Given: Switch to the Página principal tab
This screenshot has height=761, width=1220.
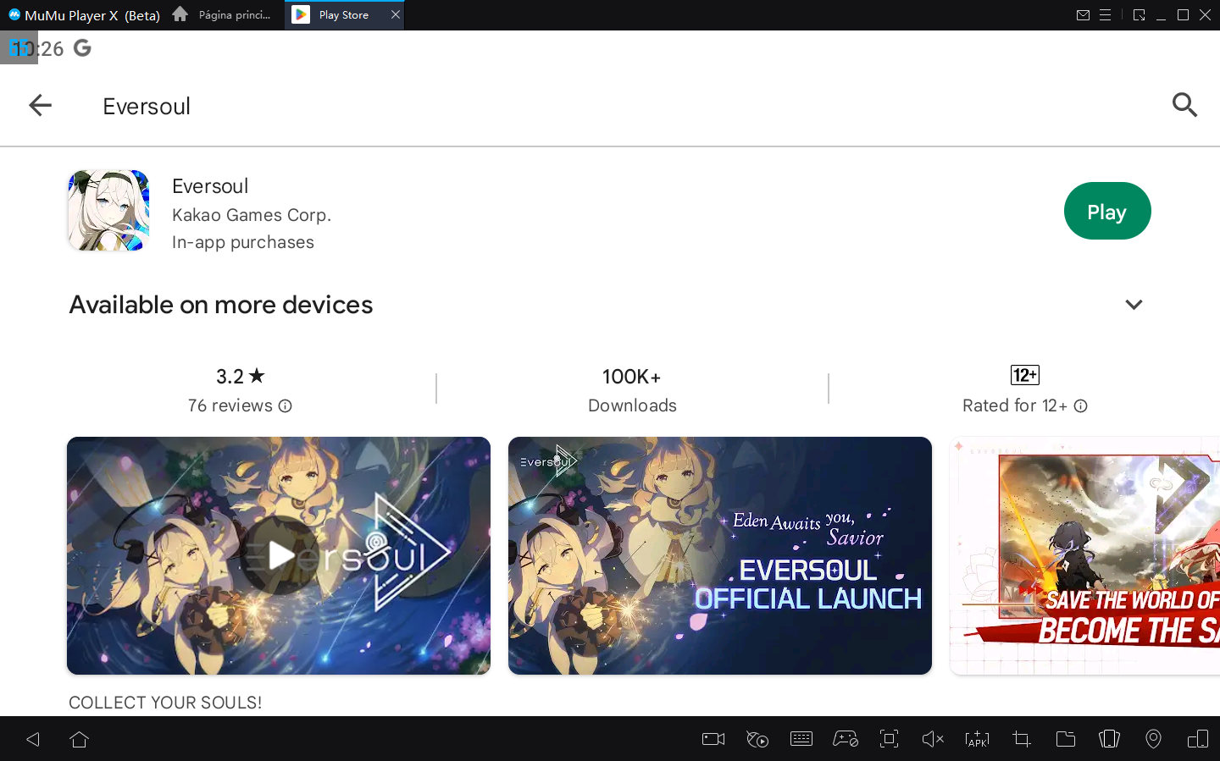Looking at the screenshot, I should [223, 14].
